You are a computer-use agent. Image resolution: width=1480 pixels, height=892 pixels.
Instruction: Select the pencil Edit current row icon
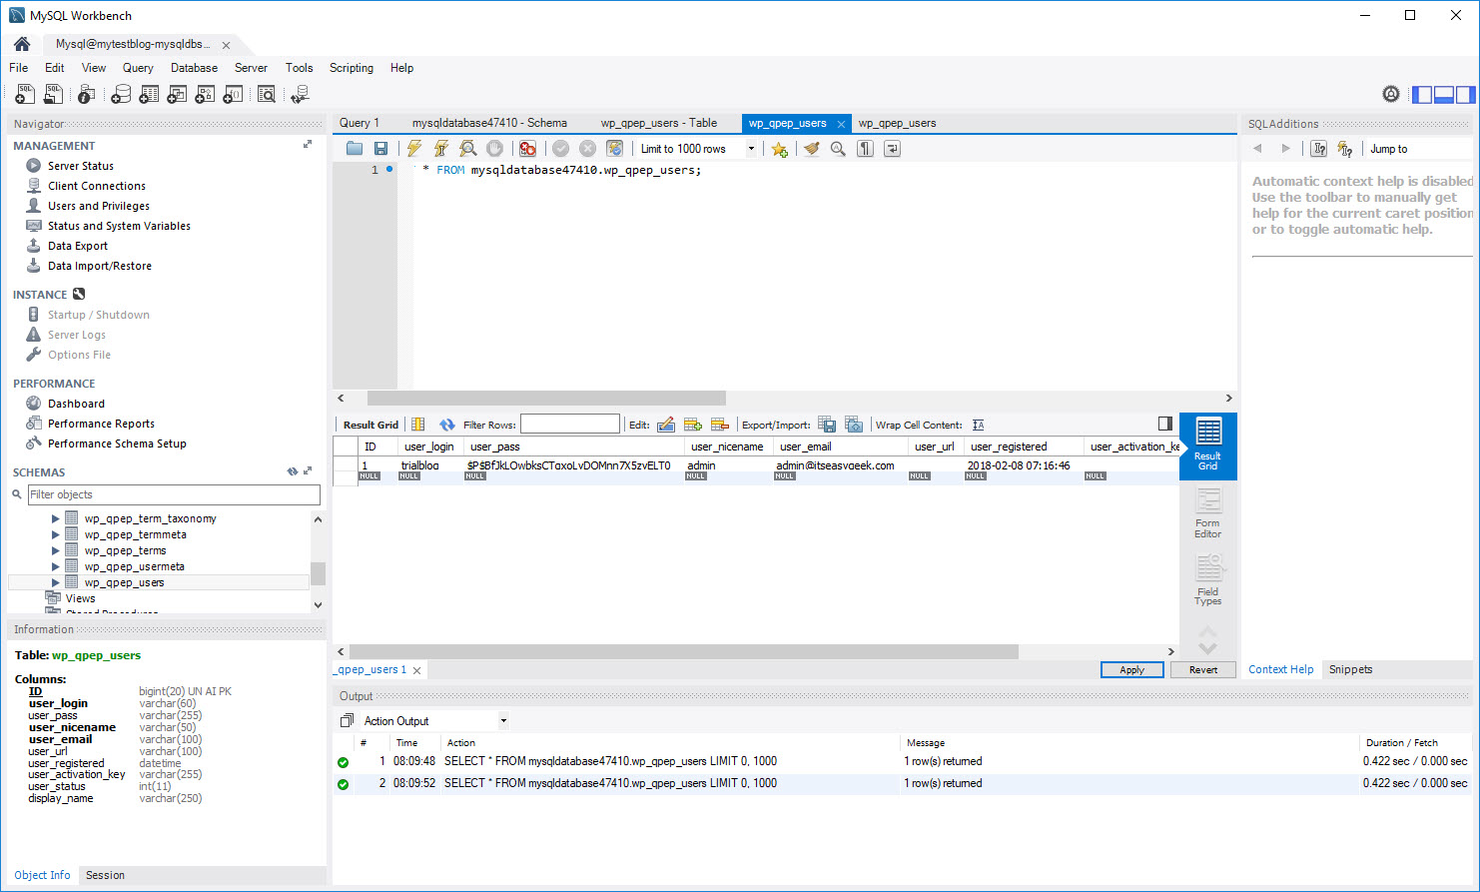point(666,424)
